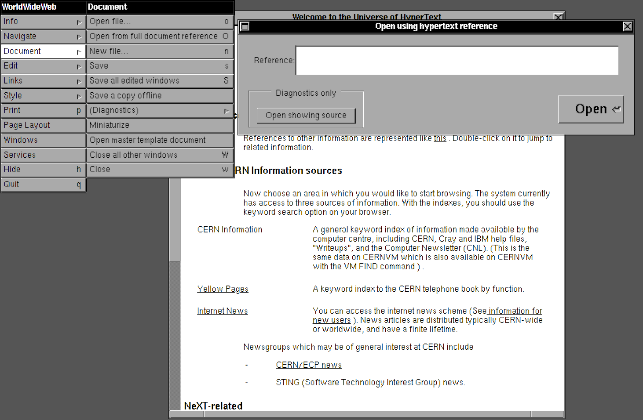Open the CERN/ECP news link
The width and height of the screenshot is (643, 420).
[309, 365]
